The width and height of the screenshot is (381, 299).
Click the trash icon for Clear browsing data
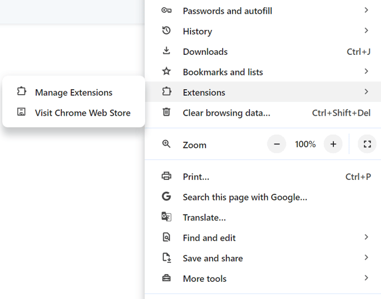[x=166, y=112]
